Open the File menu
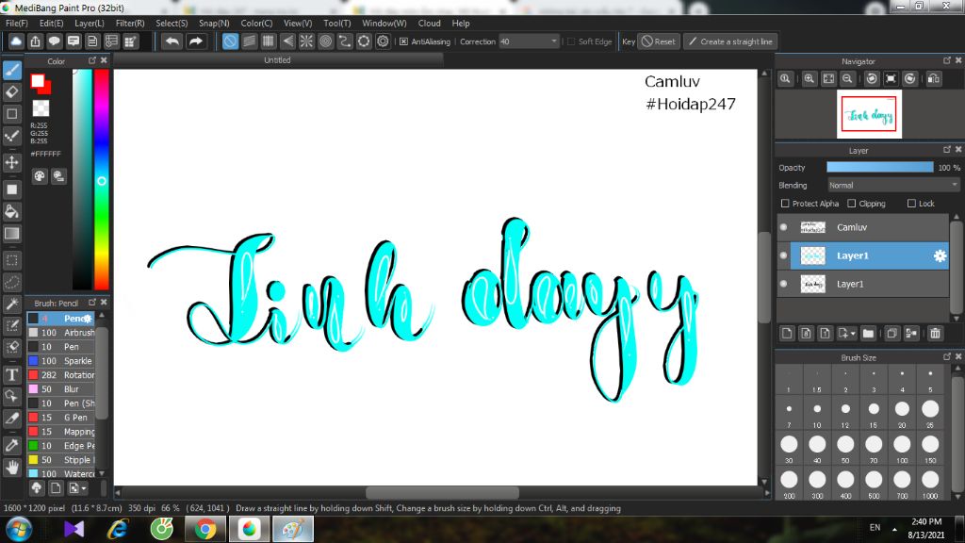This screenshot has height=543, width=965. pos(17,23)
